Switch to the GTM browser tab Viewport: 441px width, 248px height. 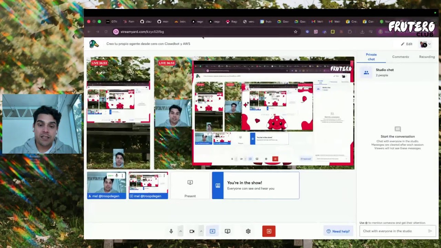(x=112, y=22)
